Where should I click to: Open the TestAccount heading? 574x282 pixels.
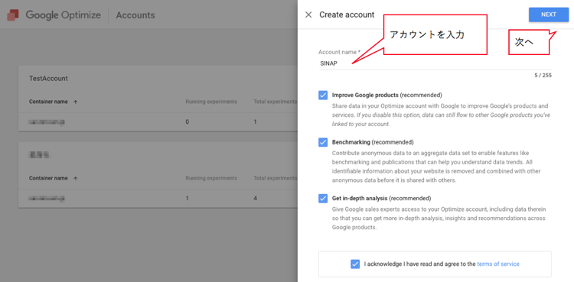click(x=48, y=79)
